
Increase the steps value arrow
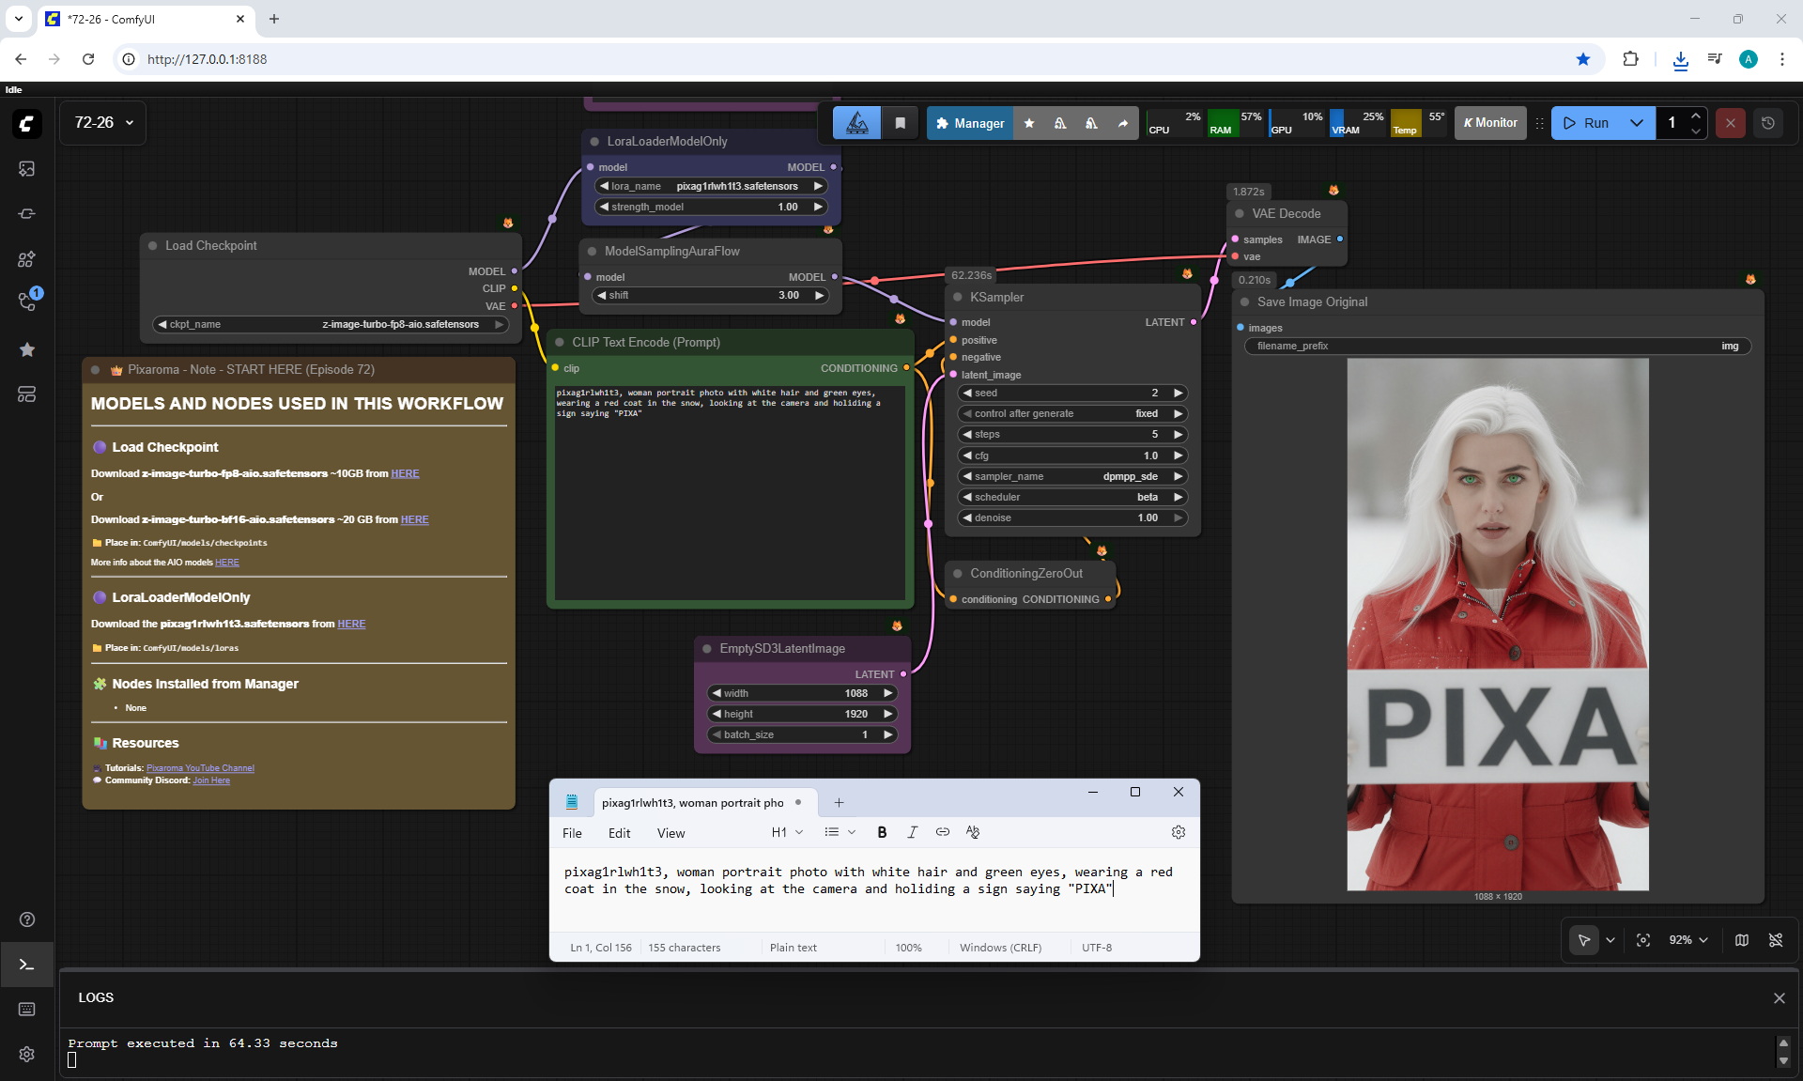(1178, 435)
